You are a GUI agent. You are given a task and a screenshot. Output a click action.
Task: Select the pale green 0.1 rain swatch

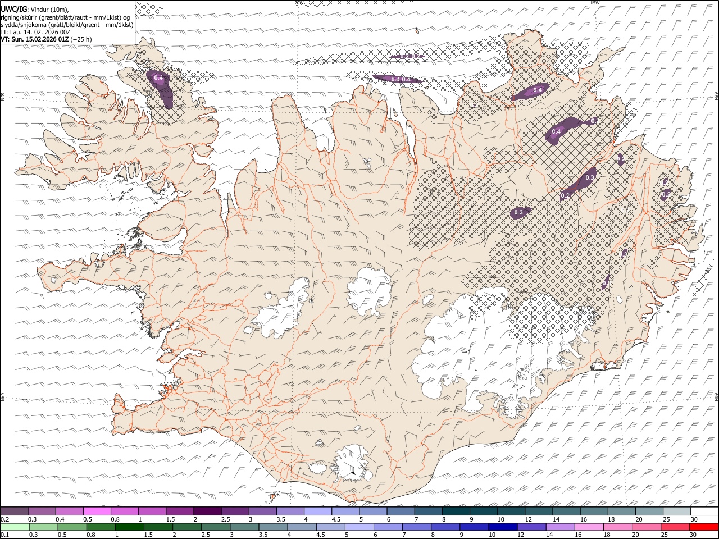pos(15,527)
